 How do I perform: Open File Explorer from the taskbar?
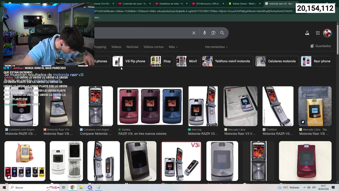coord(81,188)
